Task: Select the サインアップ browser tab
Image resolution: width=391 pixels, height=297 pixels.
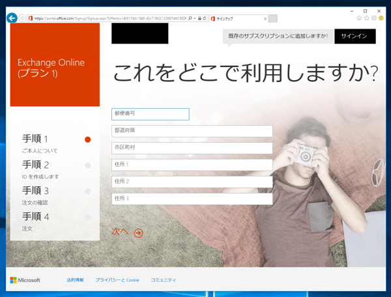Action: click(239, 19)
